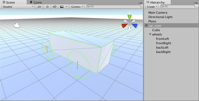Toggle scene effects image icon

pos(62,7)
